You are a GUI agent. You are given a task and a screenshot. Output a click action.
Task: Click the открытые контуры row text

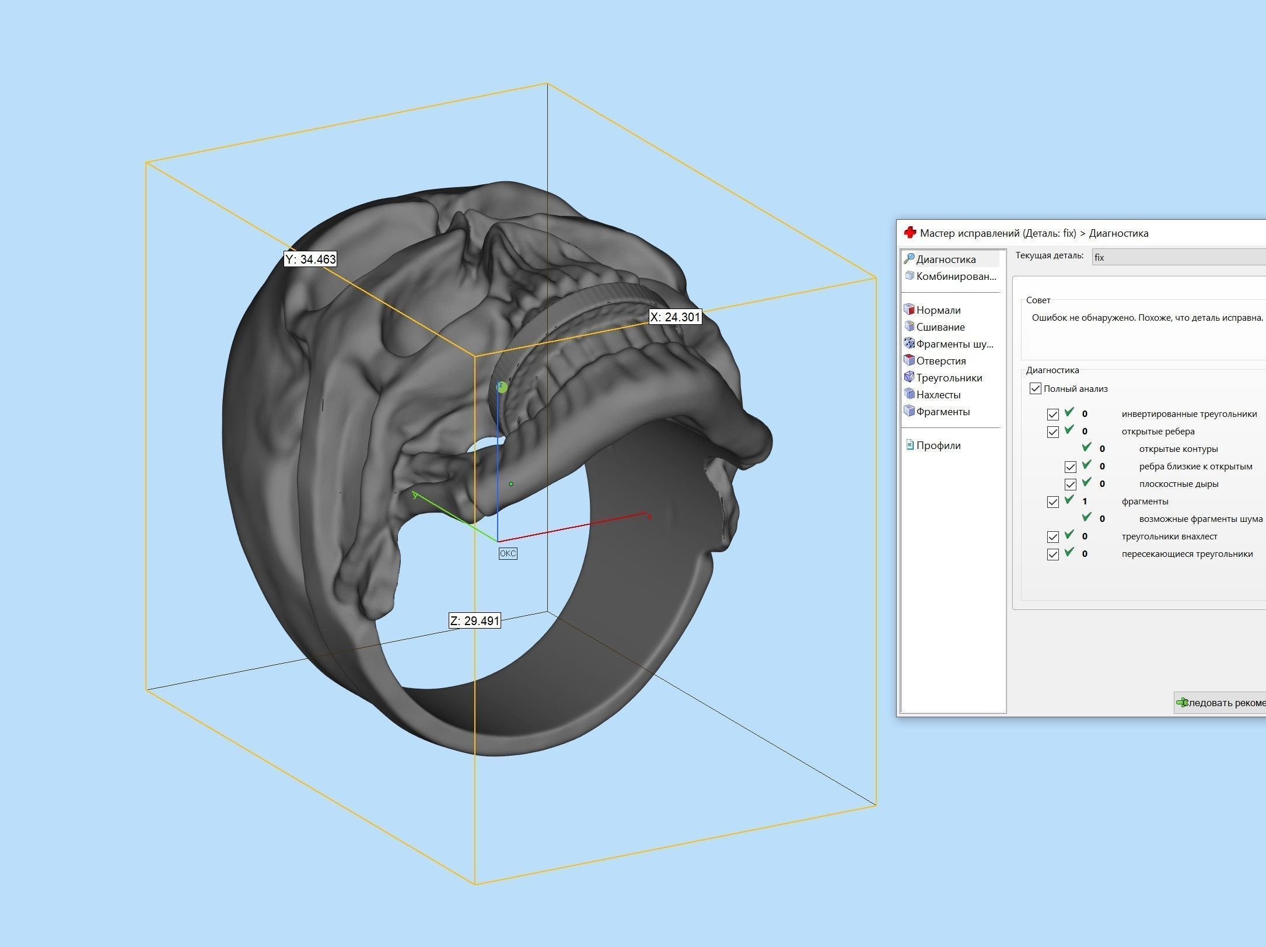pyautogui.click(x=1178, y=449)
